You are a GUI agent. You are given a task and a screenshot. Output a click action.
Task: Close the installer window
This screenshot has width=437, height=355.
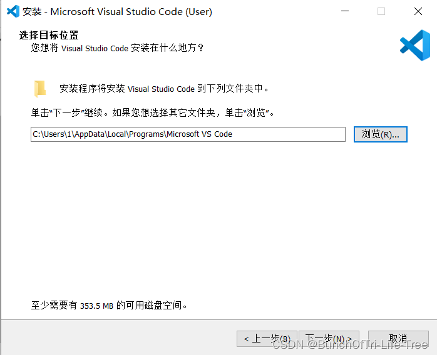418,11
